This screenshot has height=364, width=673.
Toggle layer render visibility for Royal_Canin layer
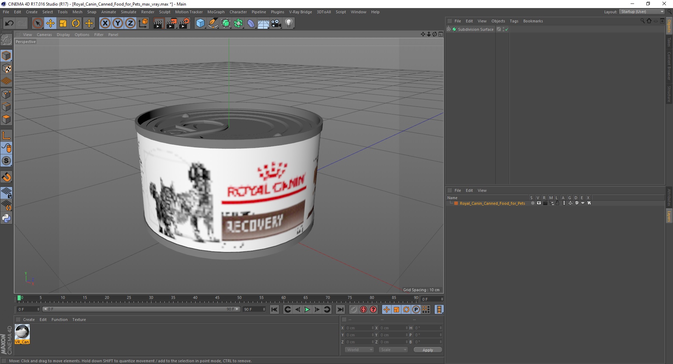545,203
